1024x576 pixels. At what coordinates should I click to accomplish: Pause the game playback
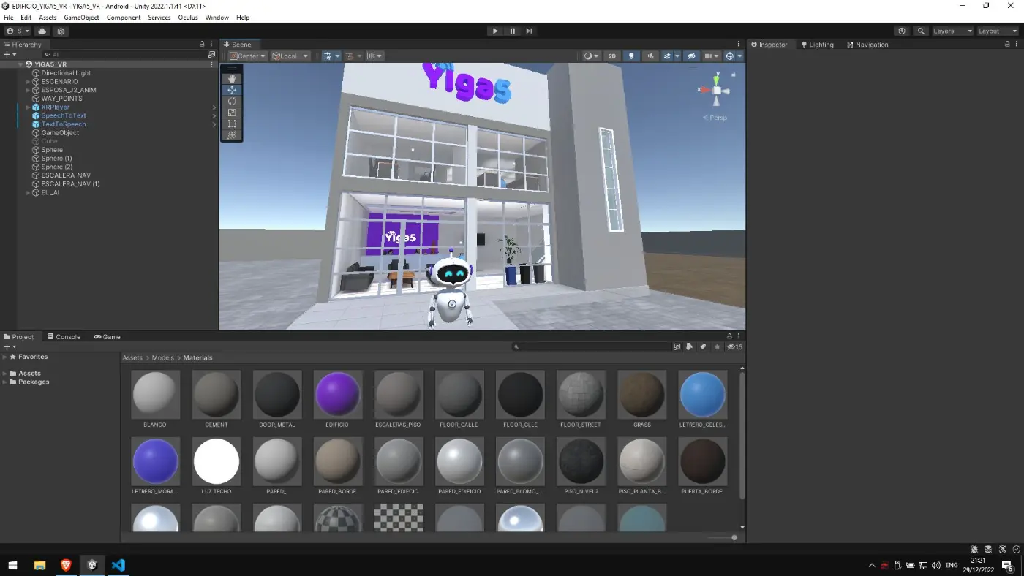point(512,31)
